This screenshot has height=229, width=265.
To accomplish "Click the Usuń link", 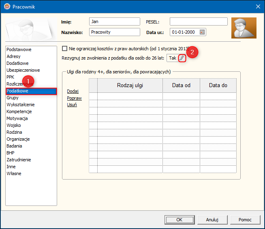I will pyautogui.click(x=72, y=105).
